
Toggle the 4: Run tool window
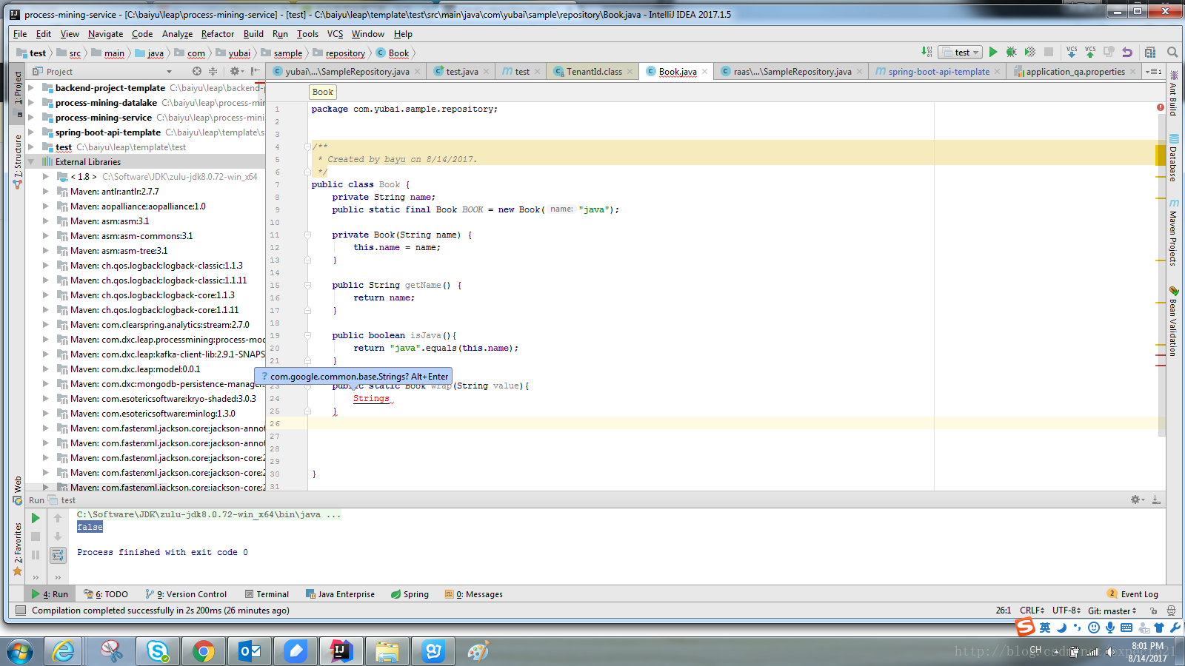click(50, 593)
